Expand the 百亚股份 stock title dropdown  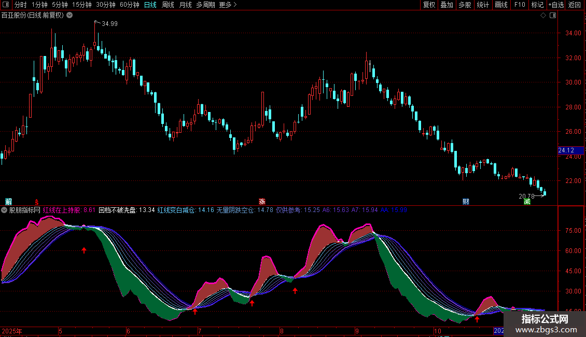click(x=70, y=16)
